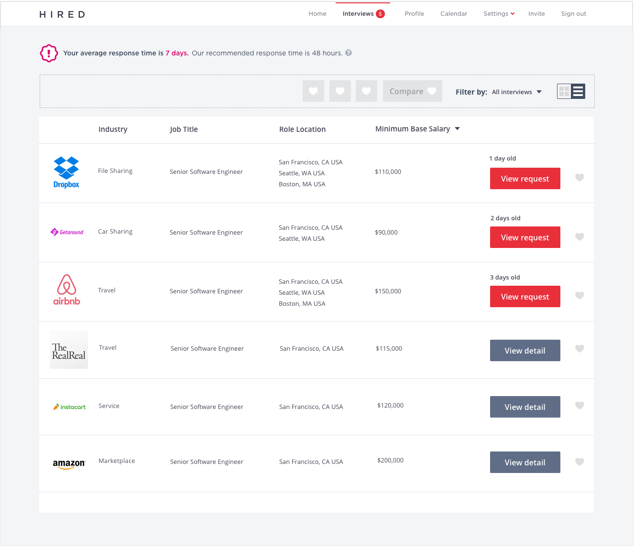
Task: Click the '7 days' response time text
Action: pyautogui.click(x=177, y=53)
